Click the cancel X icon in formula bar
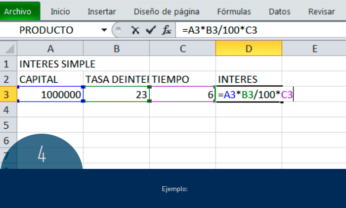 click(x=135, y=30)
